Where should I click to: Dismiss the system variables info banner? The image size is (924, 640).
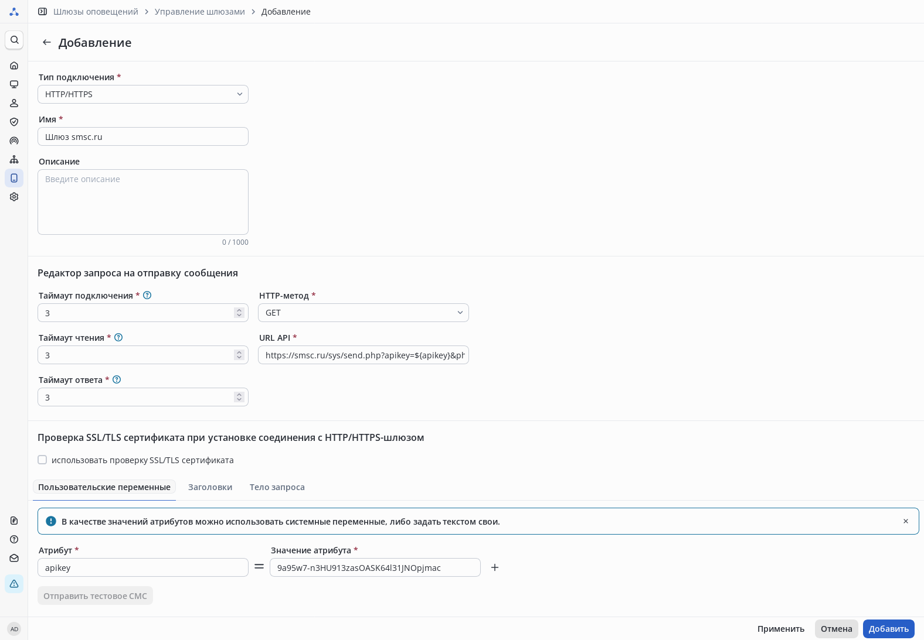tap(906, 521)
